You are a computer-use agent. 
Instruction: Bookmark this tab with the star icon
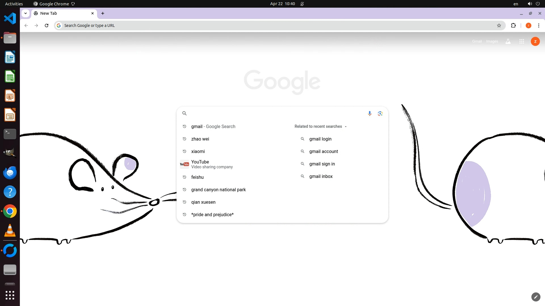499,25
